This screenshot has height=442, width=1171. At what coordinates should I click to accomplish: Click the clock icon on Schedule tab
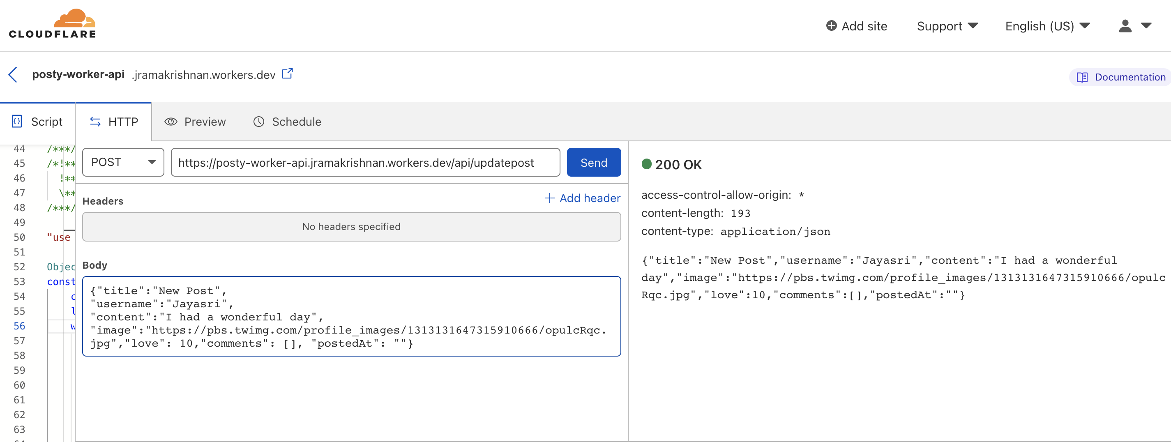coord(259,122)
